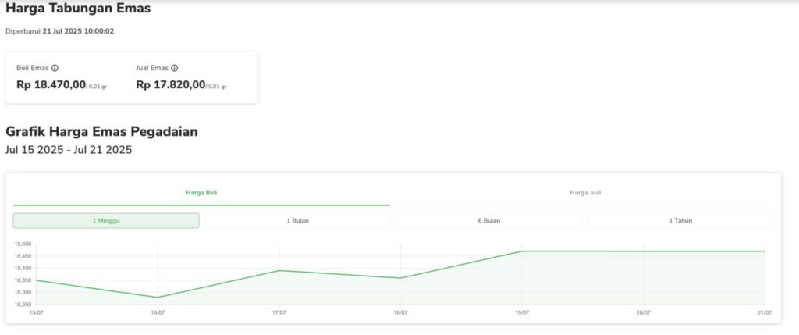The image size is (799, 335).
Task: Click the info icon beside Beli Emas
Action: click(55, 68)
